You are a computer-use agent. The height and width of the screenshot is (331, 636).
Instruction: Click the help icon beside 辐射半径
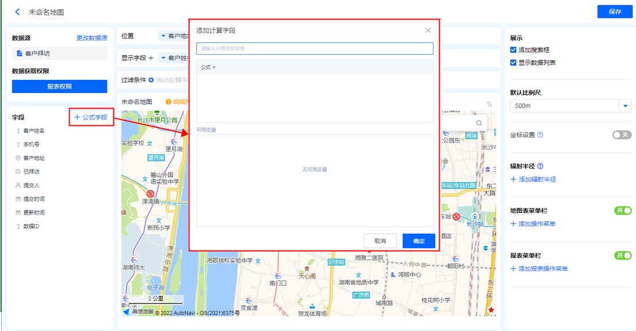pyautogui.click(x=540, y=166)
